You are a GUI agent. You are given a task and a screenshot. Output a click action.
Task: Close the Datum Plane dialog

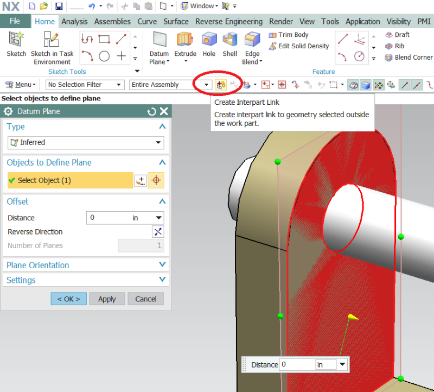click(x=164, y=111)
